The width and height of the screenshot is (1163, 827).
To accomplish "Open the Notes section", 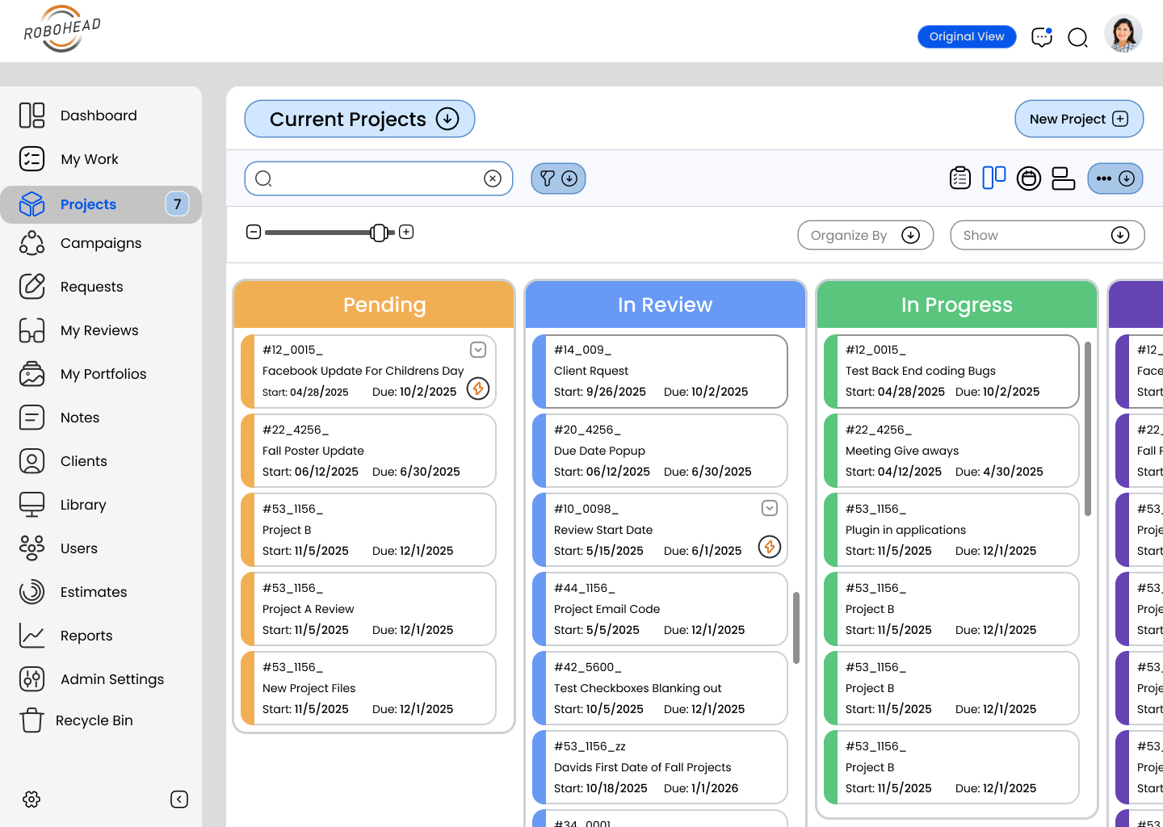I will pyautogui.click(x=59, y=418).
